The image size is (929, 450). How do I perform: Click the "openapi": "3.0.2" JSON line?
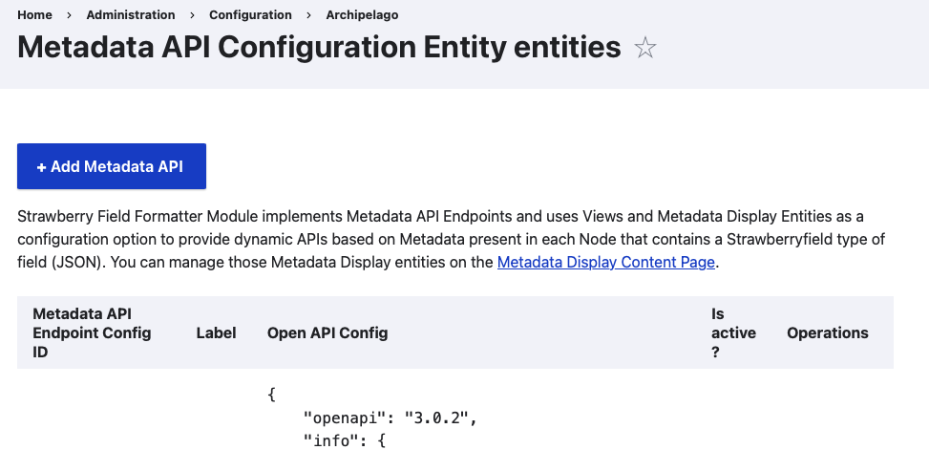pos(390,418)
